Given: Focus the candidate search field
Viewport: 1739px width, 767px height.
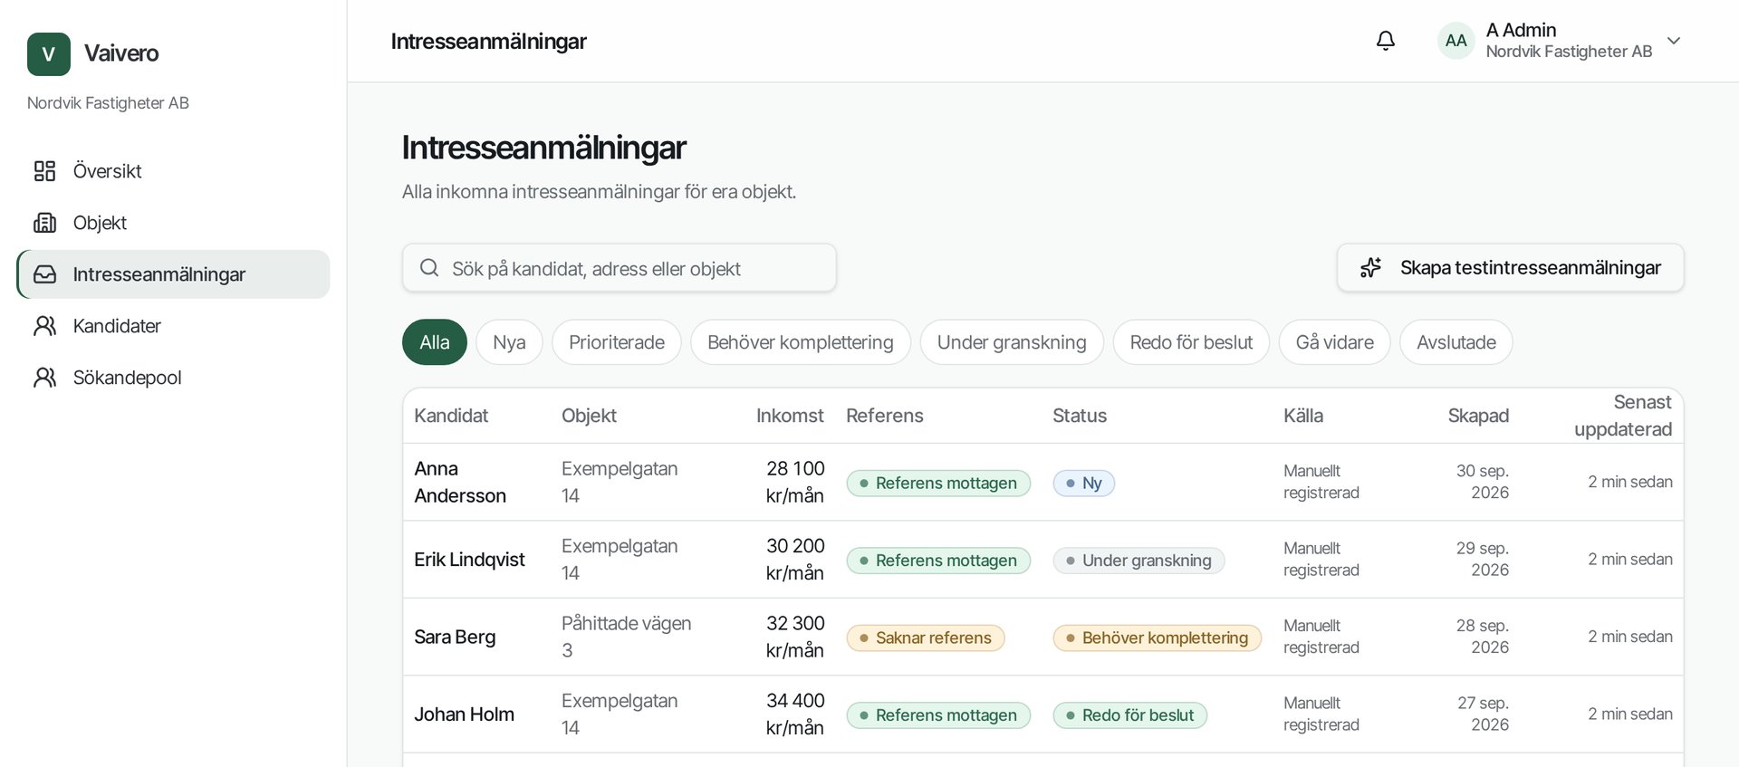Looking at the screenshot, I should (620, 268).
